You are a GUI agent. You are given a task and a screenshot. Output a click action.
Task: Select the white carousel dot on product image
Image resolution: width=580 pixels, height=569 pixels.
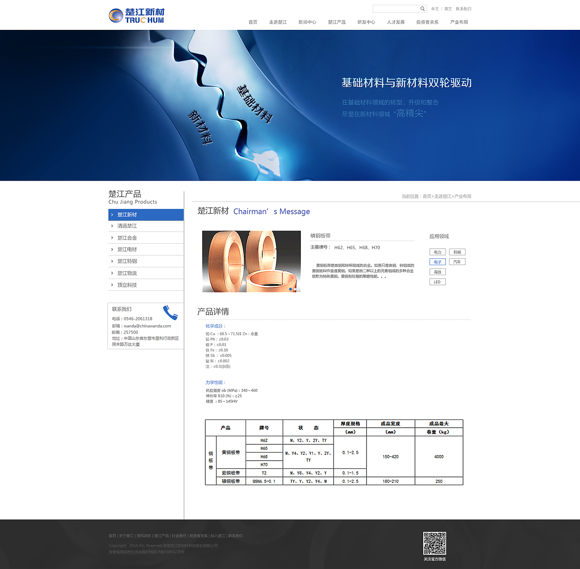295,289
